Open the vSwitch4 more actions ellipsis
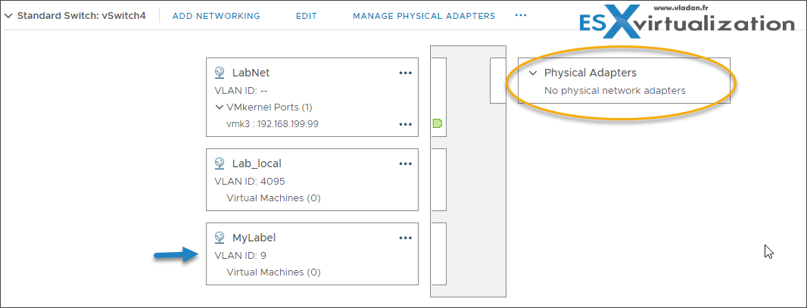 pos(521,15)
